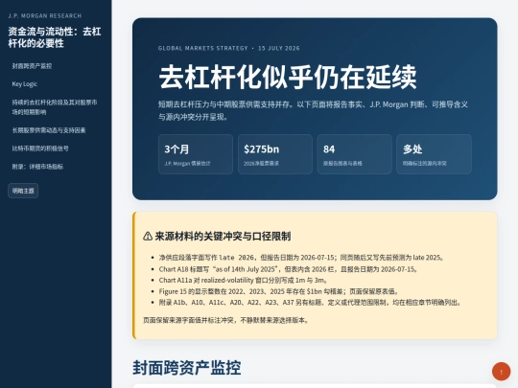Click the note 页面保留来源字面值并标注冲突

[x=225, y=320]
